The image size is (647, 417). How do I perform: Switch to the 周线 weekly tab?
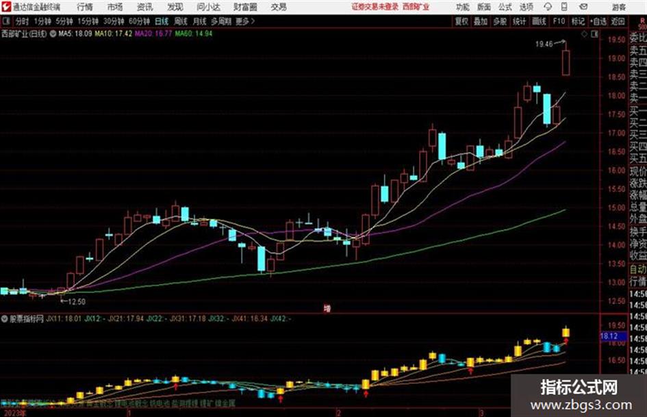click(x=181, y=21)
